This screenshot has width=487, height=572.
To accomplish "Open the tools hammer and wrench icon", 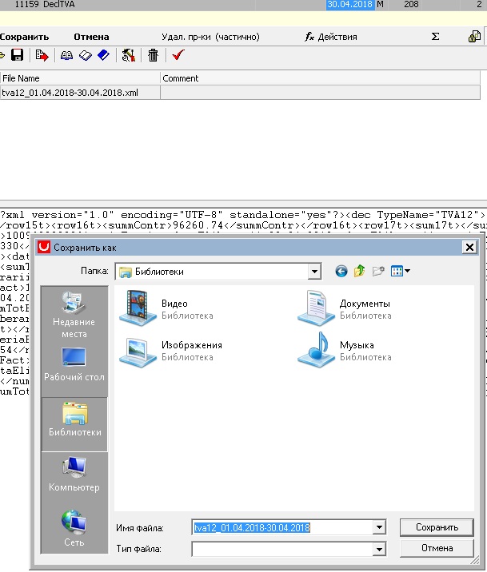I will [128, 55].
